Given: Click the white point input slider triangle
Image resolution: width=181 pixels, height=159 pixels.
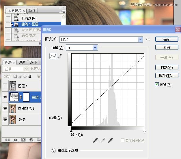Looking at the screenshot, I should 144,131.
